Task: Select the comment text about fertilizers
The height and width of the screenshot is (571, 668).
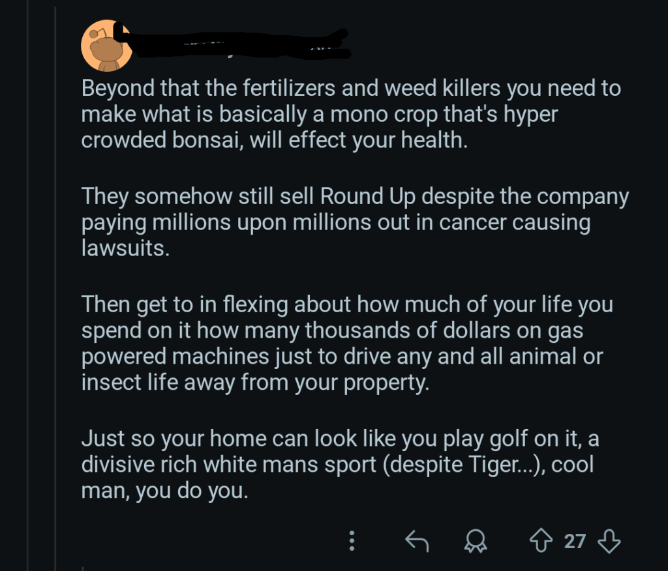Action: point(350,113)
